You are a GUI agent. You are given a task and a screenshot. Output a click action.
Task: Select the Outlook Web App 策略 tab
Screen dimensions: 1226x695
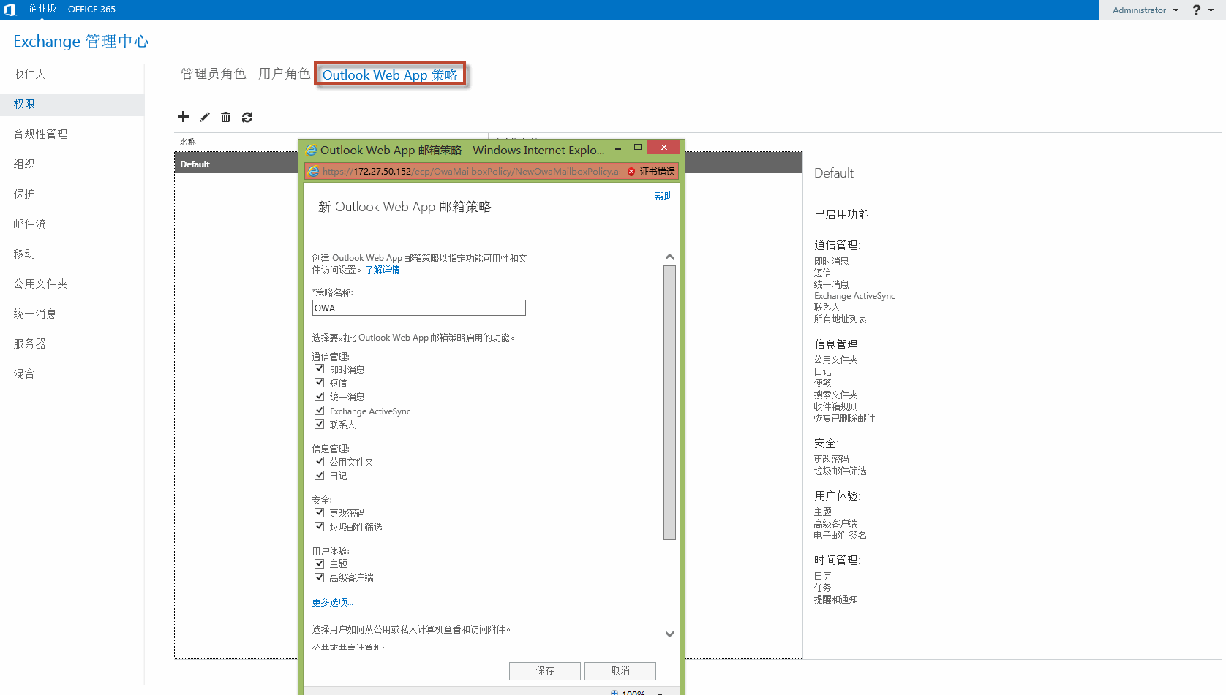click(390, 75)
